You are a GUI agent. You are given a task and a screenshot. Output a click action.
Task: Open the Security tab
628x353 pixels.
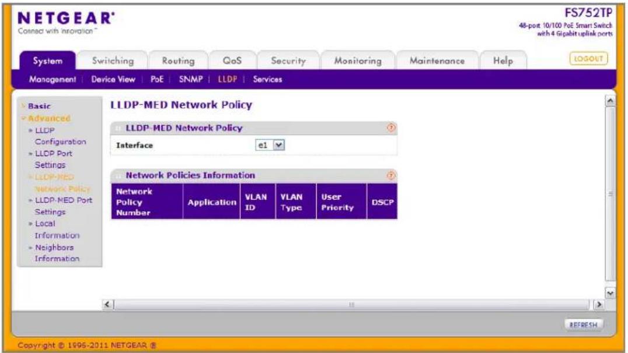click(x=288, y=61)
